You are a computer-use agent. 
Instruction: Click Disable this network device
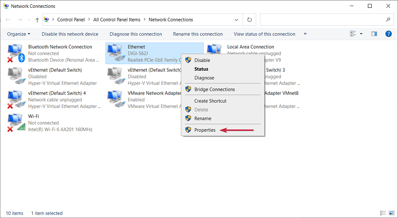(70, 34)
